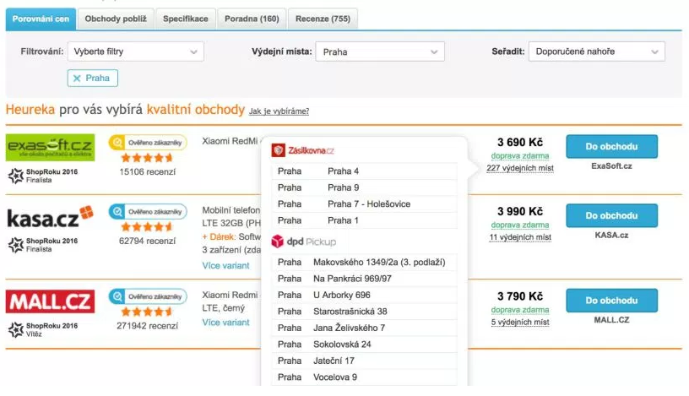Open the Jak je vybíráme? link
689x396 pixels.
(279, 111)
